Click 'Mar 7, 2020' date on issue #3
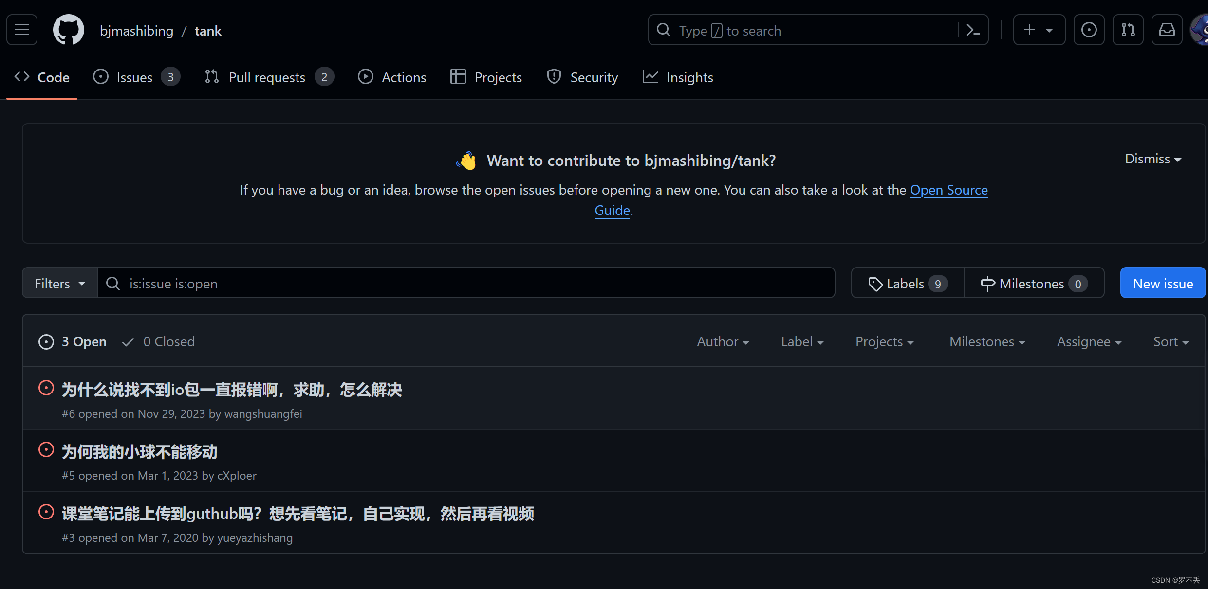The width and height of the screenshot is (1208, 589). pos(168,537)
